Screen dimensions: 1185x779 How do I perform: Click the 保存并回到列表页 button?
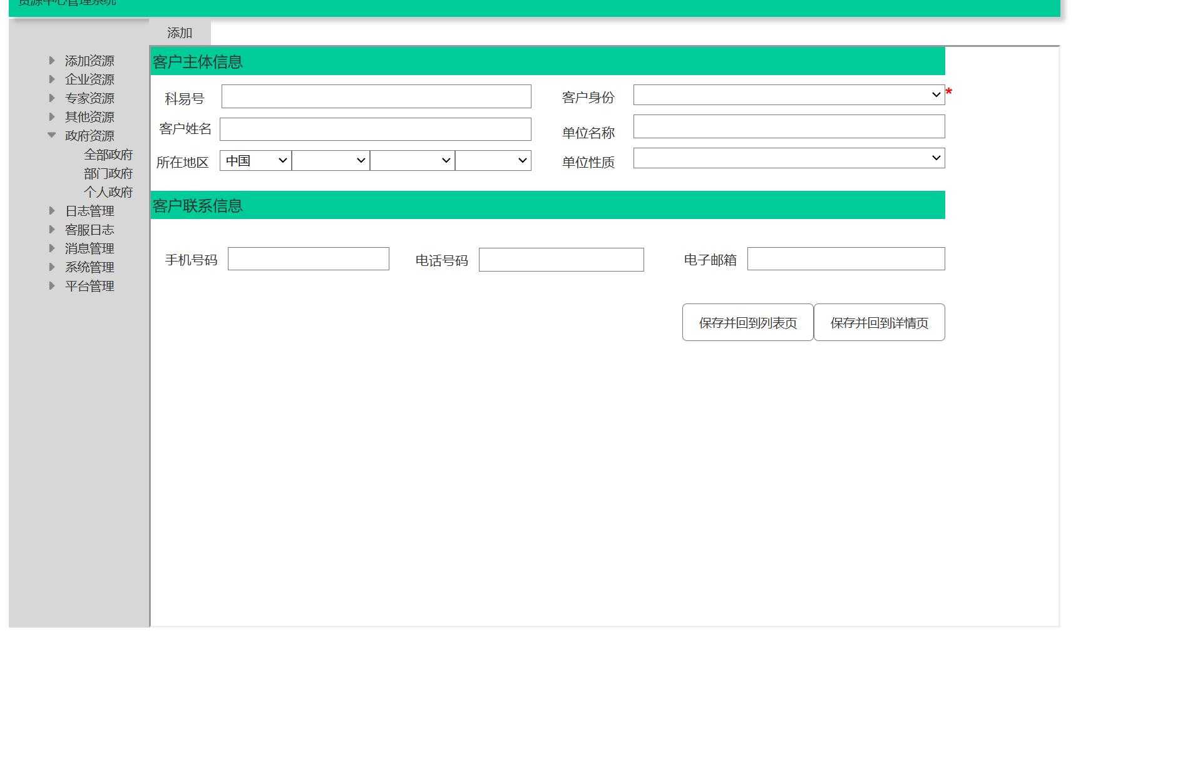747,322
